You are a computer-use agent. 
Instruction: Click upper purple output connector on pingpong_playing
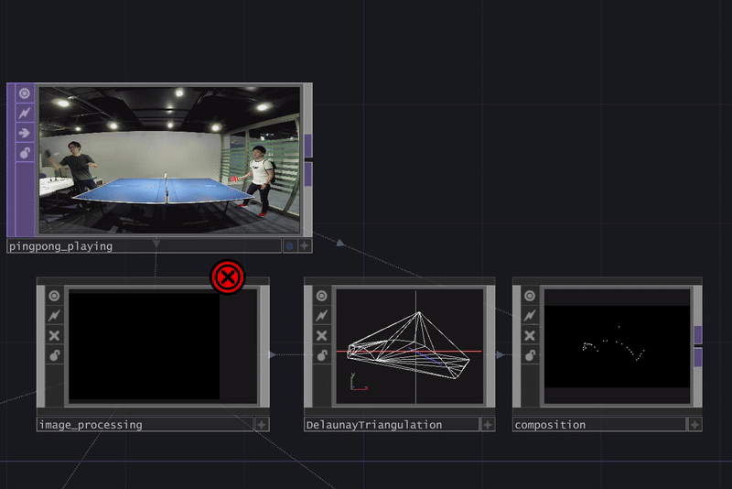coord(308,145)
